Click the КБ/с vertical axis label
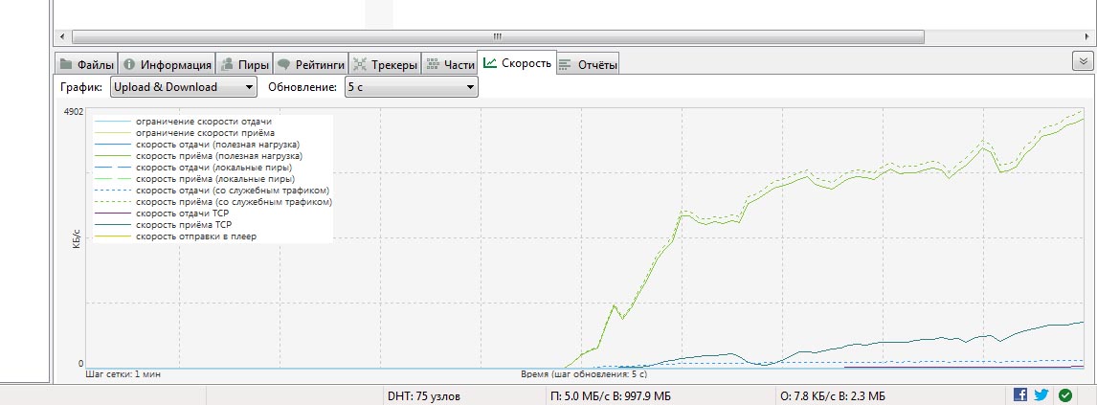 [x=77, y=238]
